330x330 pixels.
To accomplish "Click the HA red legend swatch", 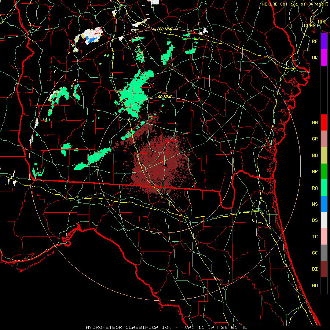I will pyautogui.click(x=324, y=122).
